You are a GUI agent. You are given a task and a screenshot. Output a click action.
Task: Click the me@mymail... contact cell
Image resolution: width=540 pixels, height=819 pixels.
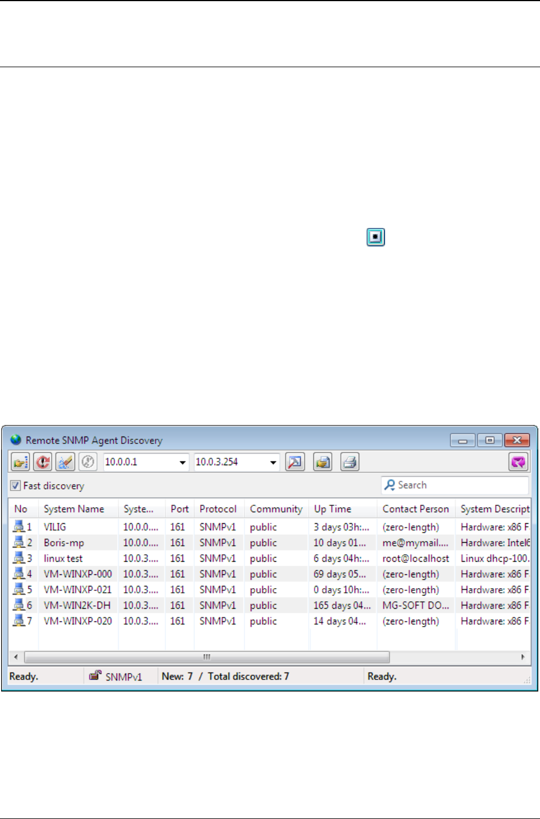(415, 542)
